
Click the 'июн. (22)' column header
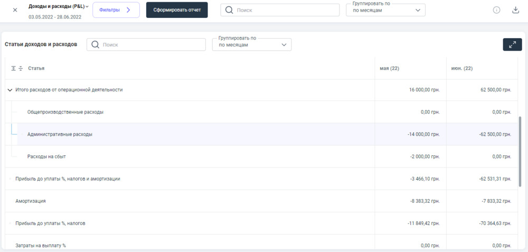pos(461,69)
